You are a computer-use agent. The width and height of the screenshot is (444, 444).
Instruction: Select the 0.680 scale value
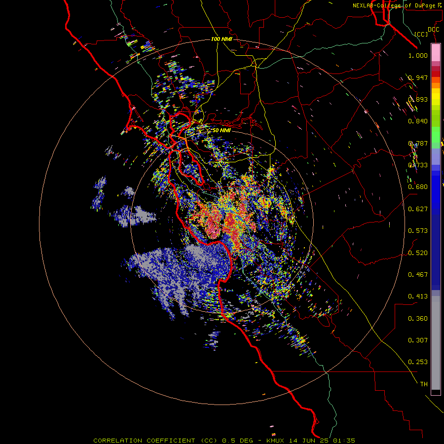(x=418, y=187)
